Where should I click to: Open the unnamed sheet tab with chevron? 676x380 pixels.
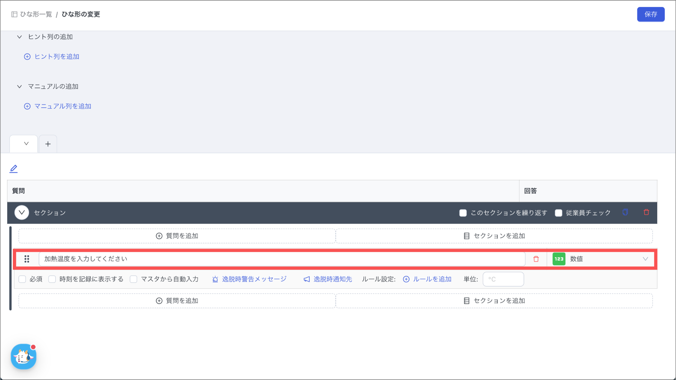pyautogui.click(x=26, y=144)
